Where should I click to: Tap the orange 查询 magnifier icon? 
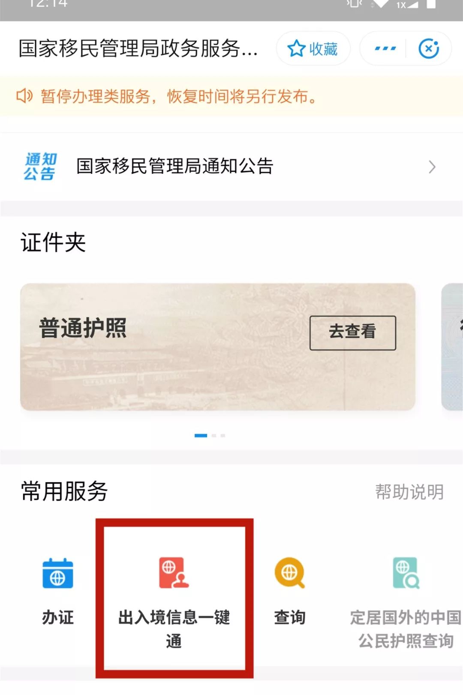tap(290, 573)
